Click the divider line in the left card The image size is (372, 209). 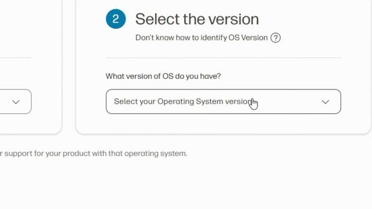pyautogui.click(x=16, y=57)
